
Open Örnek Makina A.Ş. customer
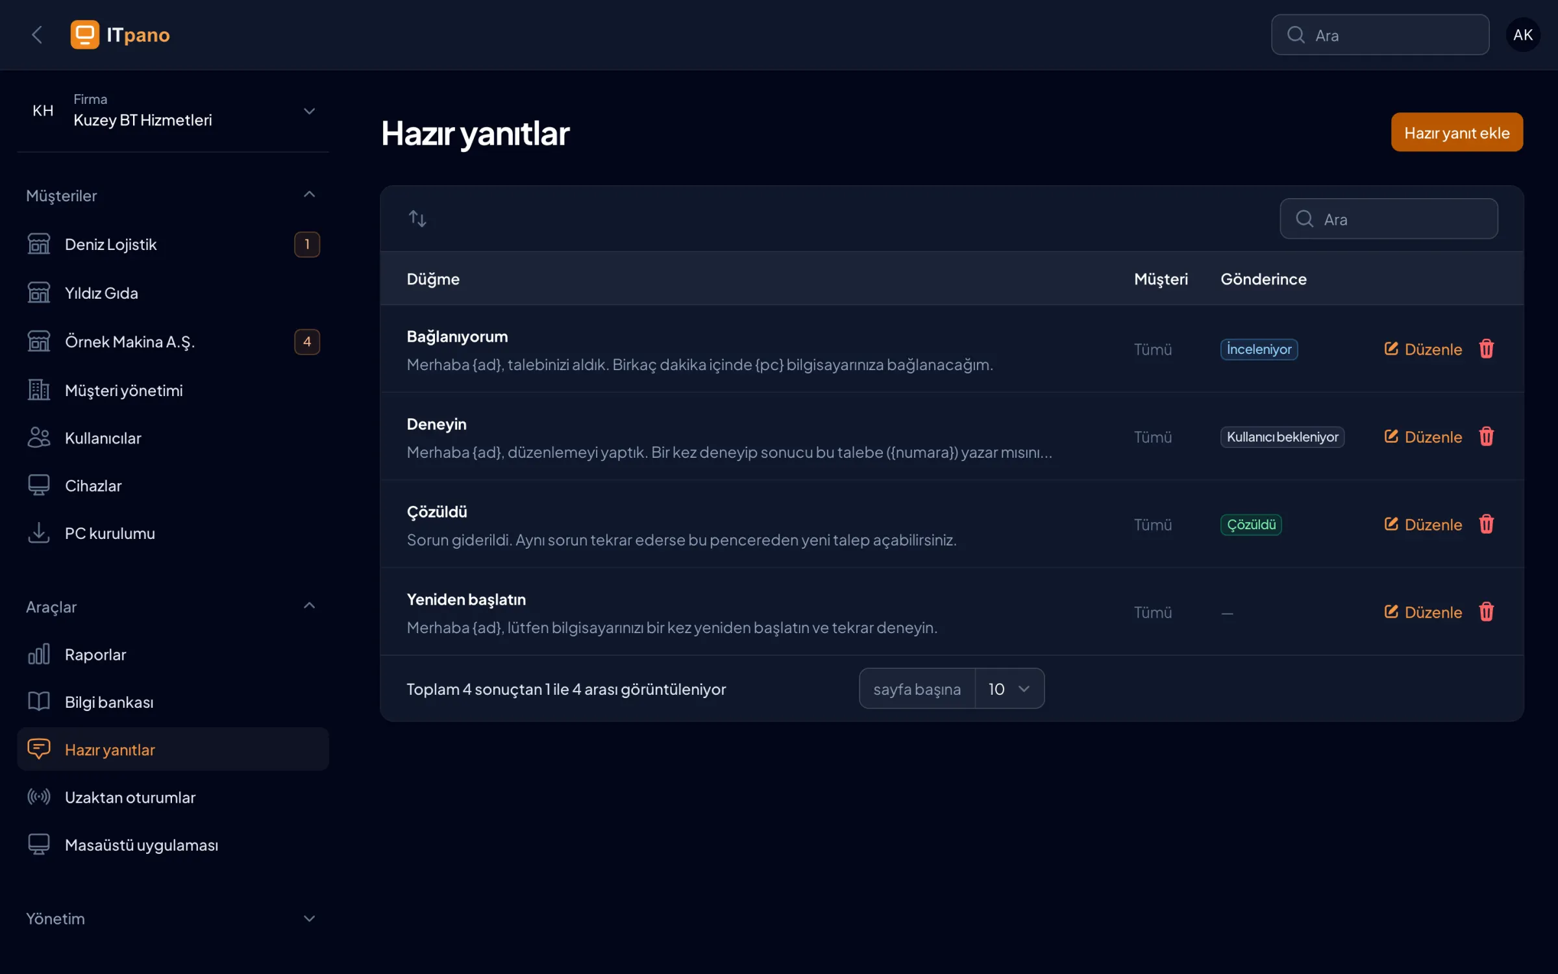(173, 342)
